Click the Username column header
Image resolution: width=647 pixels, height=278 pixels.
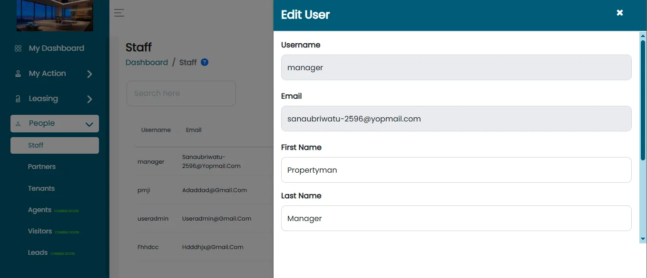coord(156,130)
